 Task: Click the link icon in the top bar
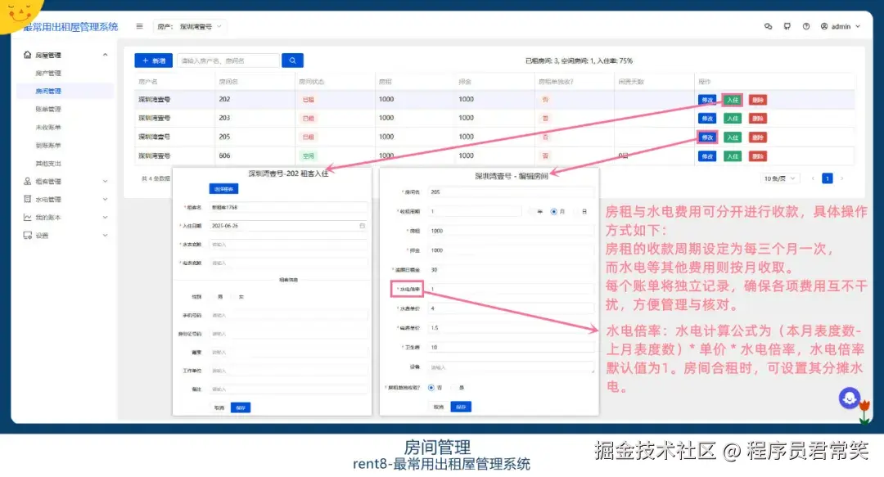[x=768, y=26]
